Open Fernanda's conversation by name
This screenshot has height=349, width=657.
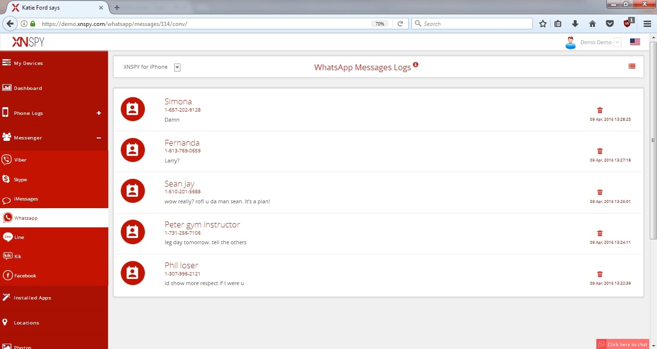click(x=182, y=143)
